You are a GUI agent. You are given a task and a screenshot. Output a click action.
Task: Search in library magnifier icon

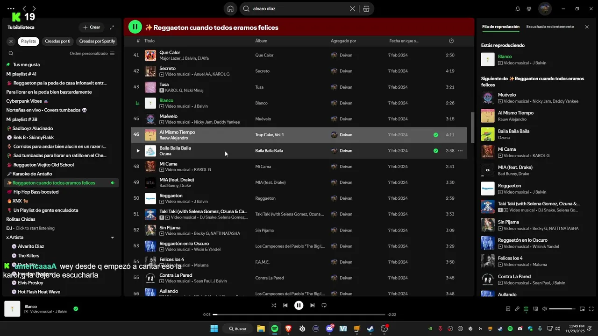pos(11,53)
